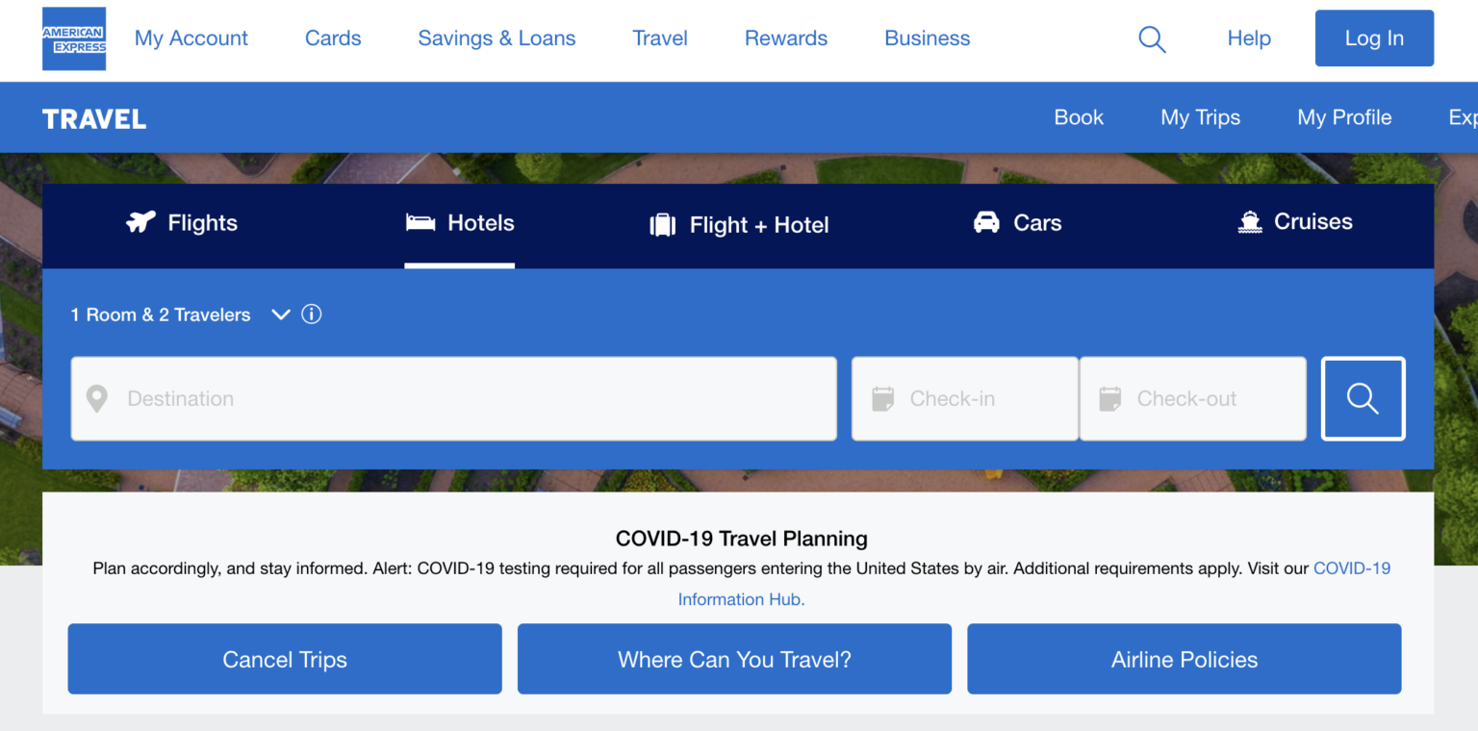
Task: Open the Rewards menu
Action: pos(785,38)
